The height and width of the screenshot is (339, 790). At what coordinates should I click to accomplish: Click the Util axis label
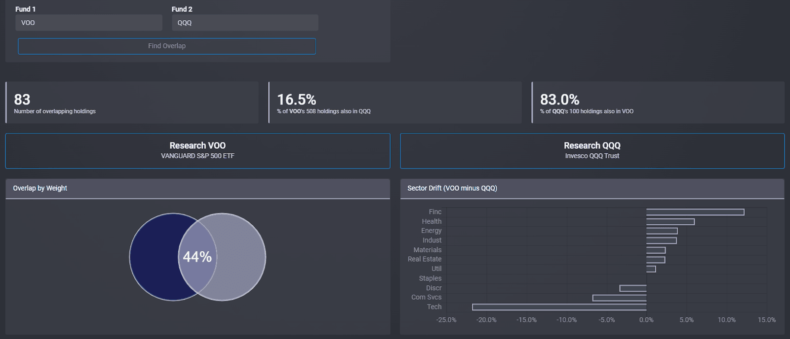point(436,269)
